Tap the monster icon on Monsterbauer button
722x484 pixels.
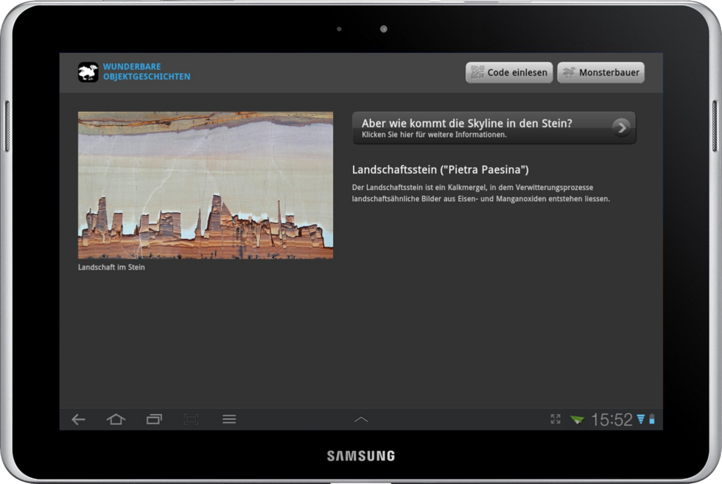pyautogui.click(x=569, y=72)
